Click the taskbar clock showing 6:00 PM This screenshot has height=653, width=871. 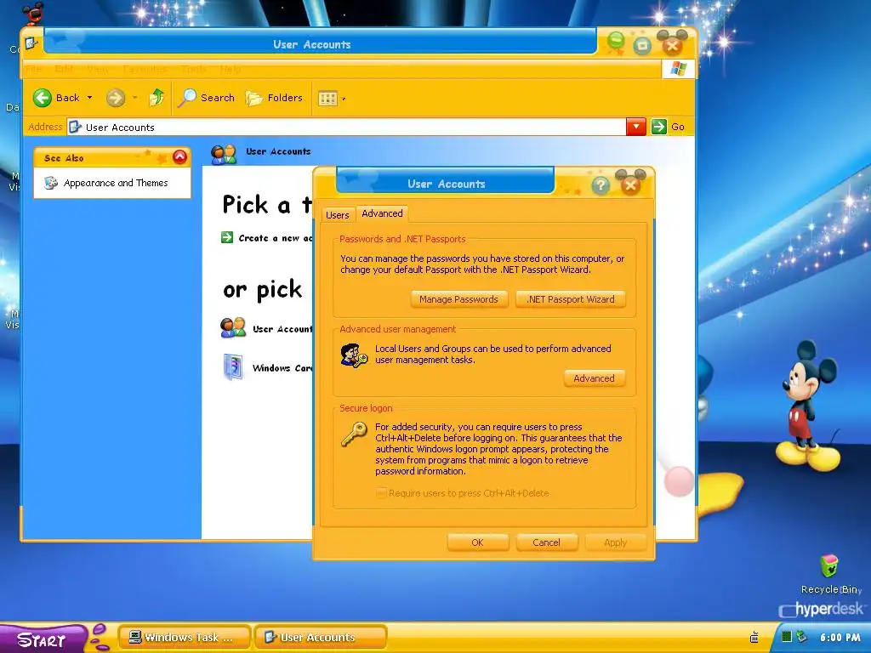click(840, 638)
